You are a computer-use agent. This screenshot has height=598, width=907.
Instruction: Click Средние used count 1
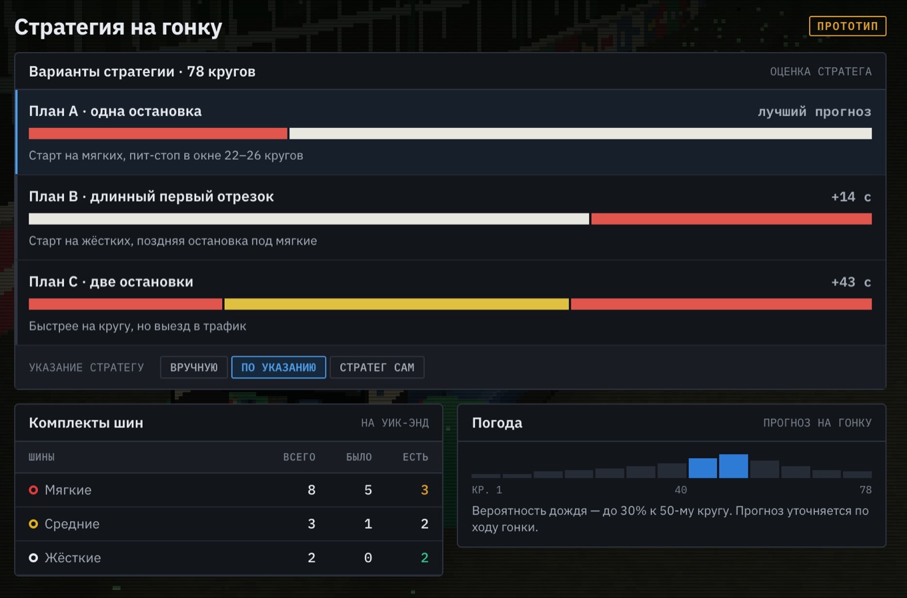pos(368,524)
